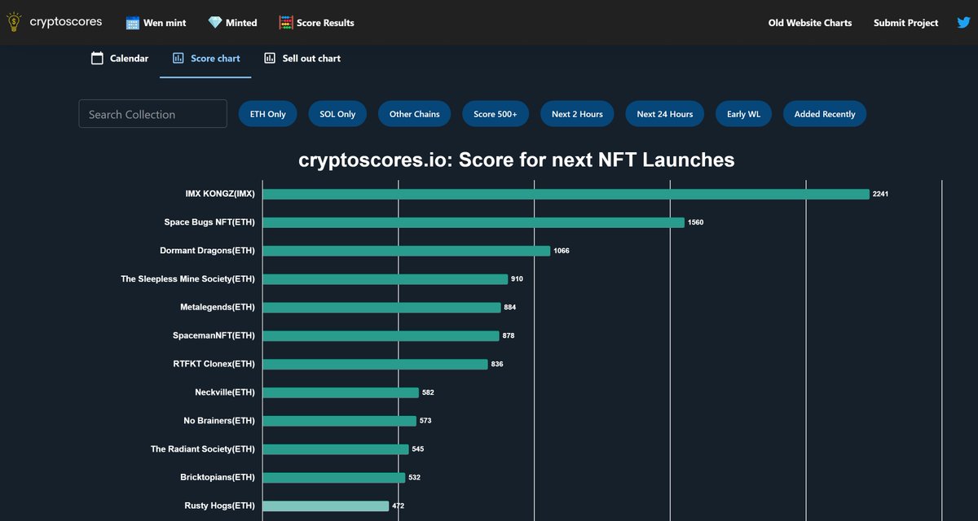Click the 1066 score value

tap(562, 251)
